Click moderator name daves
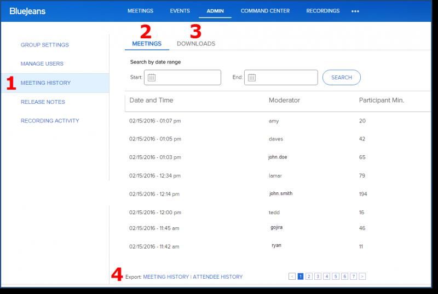The image size is (438, 294). point(276,139)
